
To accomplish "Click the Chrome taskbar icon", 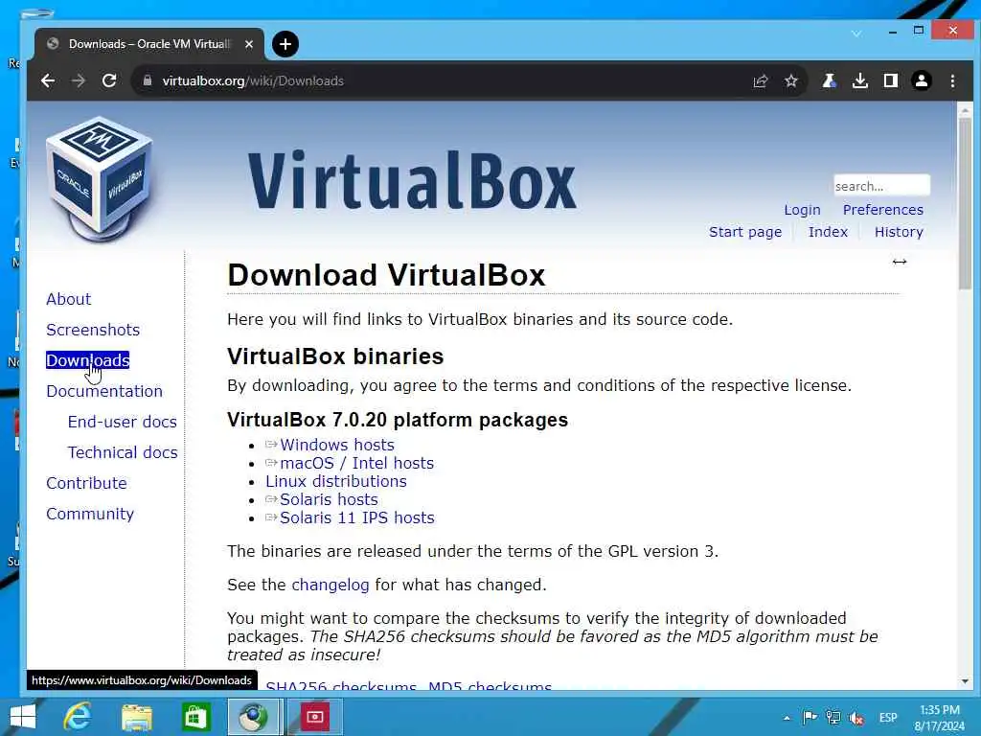I will coord(253,717).
